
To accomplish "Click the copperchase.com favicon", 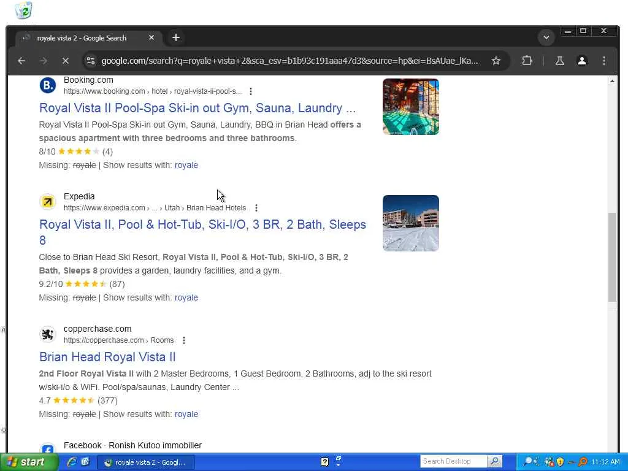I will pyautogui.click(x=48, y=334).
